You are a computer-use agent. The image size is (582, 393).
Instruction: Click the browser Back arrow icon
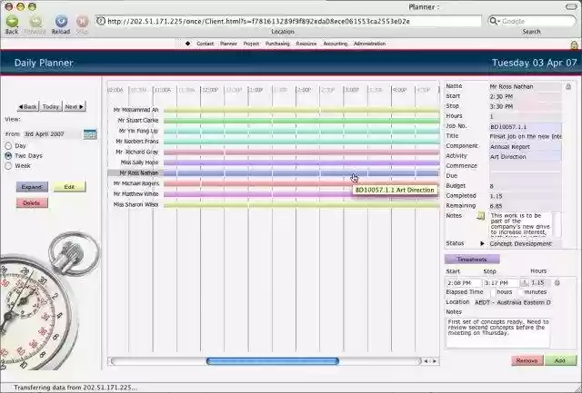[12, 21]
